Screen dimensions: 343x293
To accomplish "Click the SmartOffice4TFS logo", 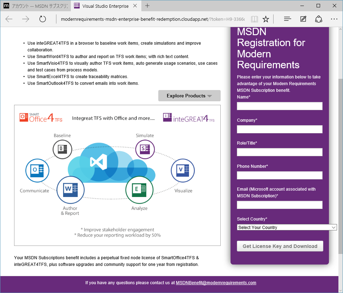I will click(x=41, y=118).
